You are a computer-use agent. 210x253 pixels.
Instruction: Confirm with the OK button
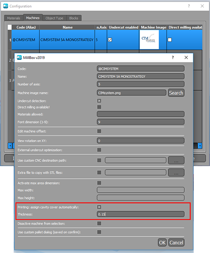162,242
